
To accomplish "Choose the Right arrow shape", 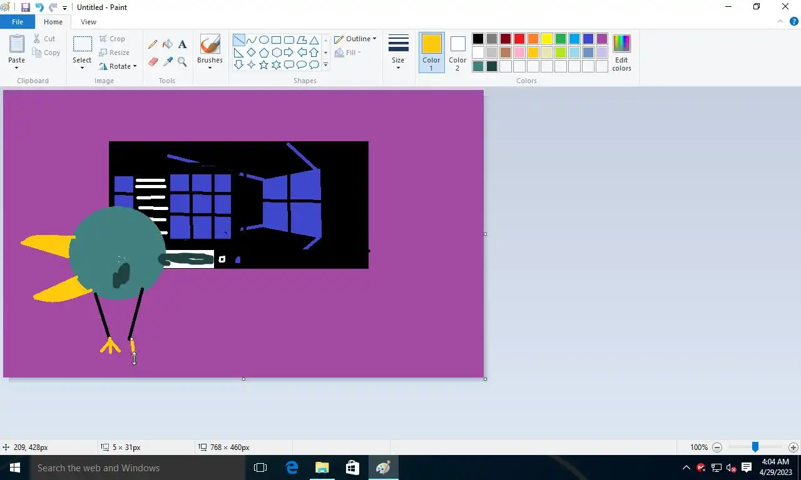I will point(289,52).
